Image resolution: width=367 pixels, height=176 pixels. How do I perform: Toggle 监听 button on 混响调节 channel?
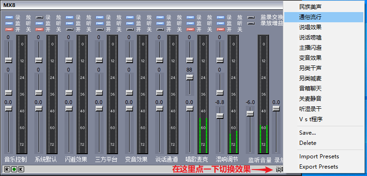click(221, 23)
